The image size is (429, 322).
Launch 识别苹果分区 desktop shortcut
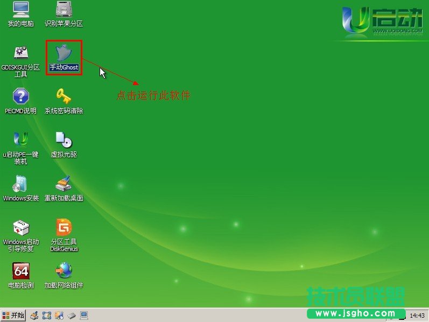click(x=64, y=10)
